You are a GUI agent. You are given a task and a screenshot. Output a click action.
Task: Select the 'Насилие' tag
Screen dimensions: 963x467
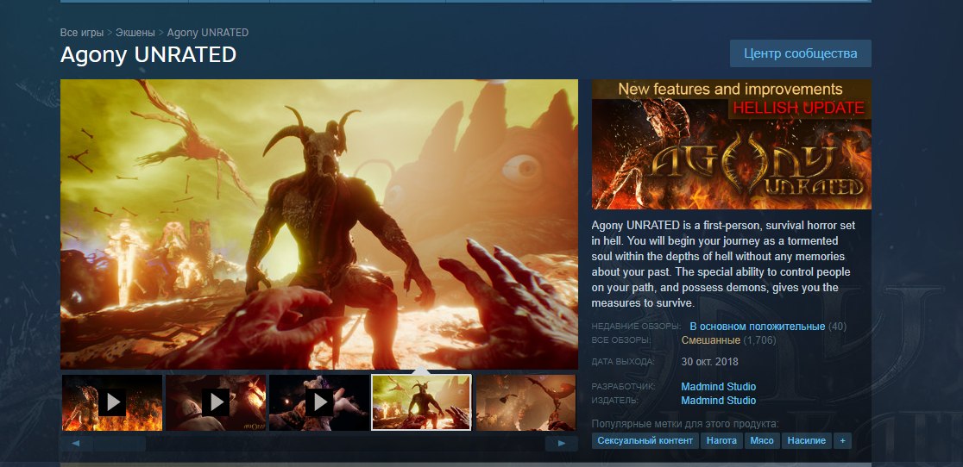click(807, 440)
